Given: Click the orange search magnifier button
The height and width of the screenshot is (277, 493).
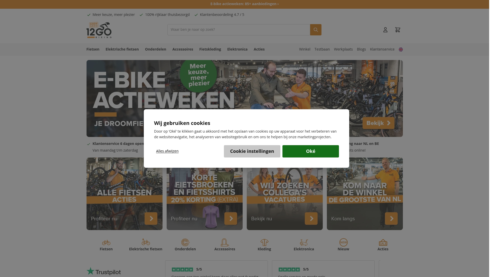Looking at the screenshot, I should (x=316, y=30).
